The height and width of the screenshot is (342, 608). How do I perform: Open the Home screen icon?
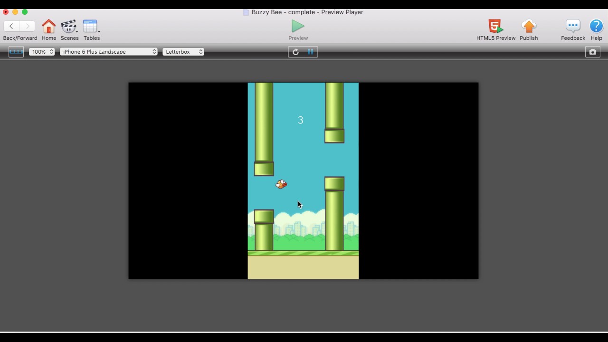[48, 26]
